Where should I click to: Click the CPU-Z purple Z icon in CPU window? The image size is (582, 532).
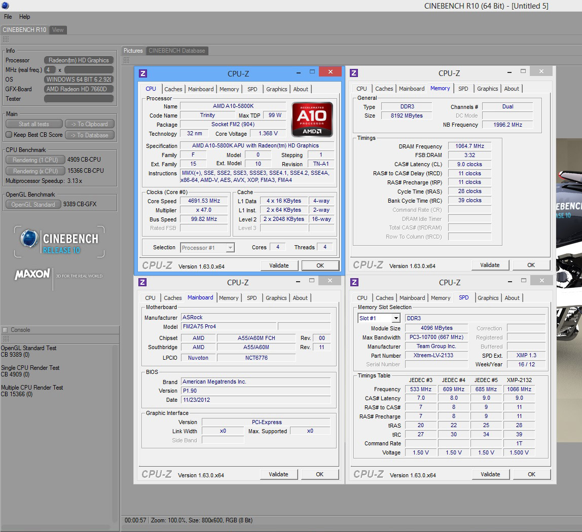point(143,73)
